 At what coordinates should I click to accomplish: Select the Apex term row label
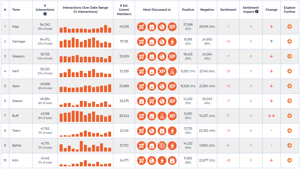tap(16, 86)
